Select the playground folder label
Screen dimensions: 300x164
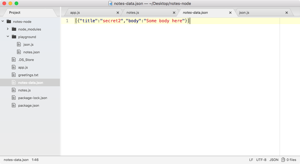(x=27, y=37)
